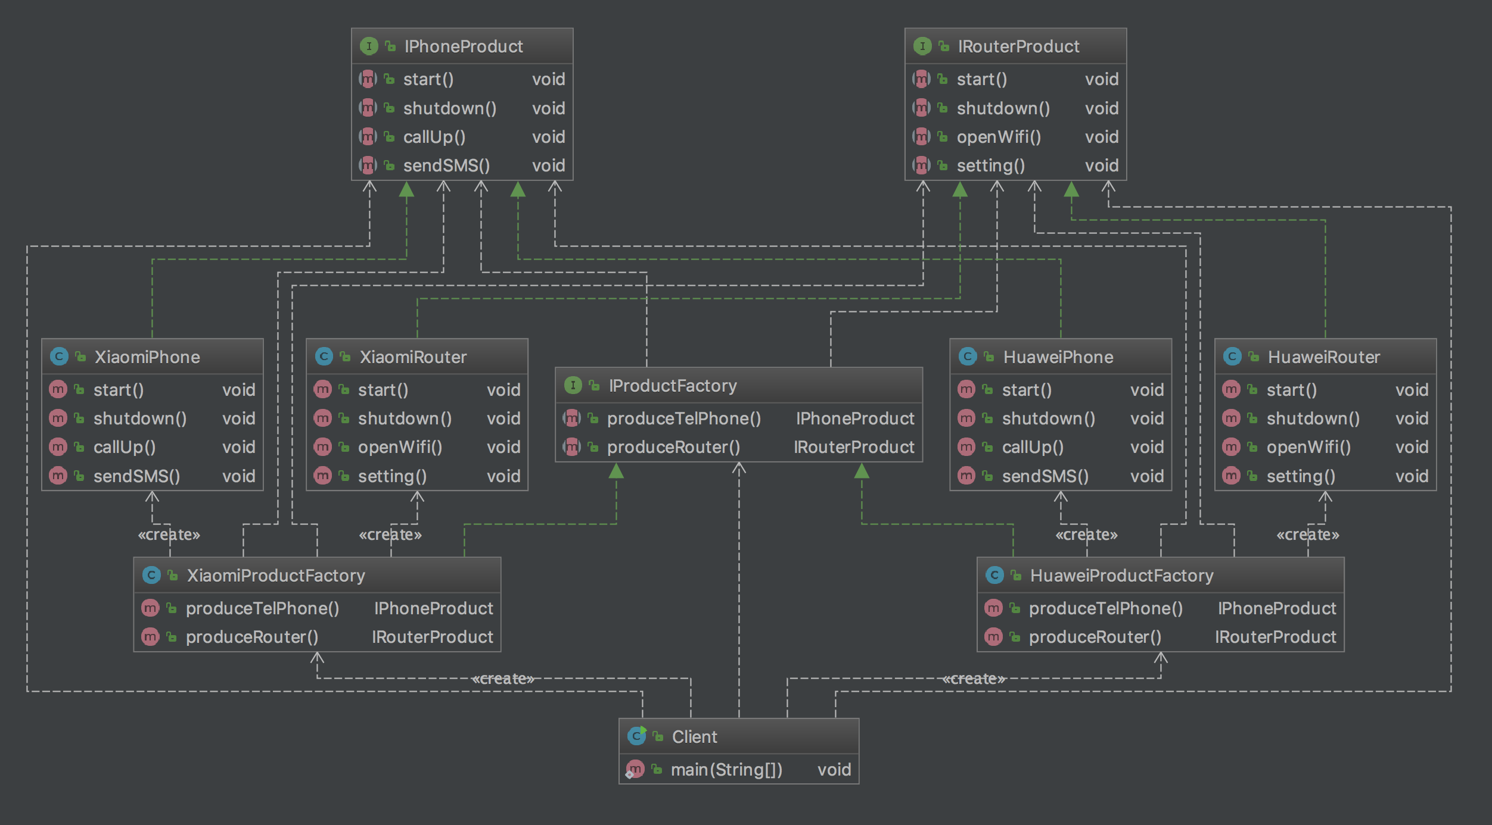Click method icon of XiaomiProductFactory produceRouter()
This screenshot has width=1492, height=825.
[150, 637]
